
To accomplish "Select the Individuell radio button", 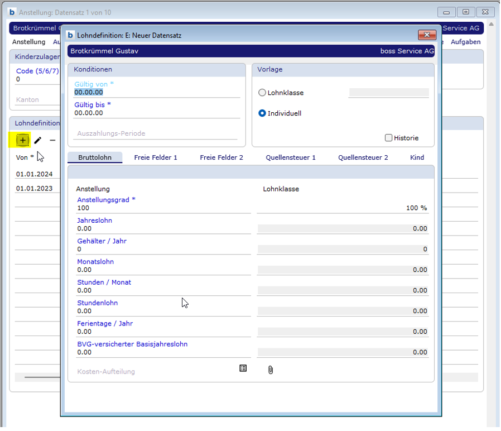I will tap(262, 113).
